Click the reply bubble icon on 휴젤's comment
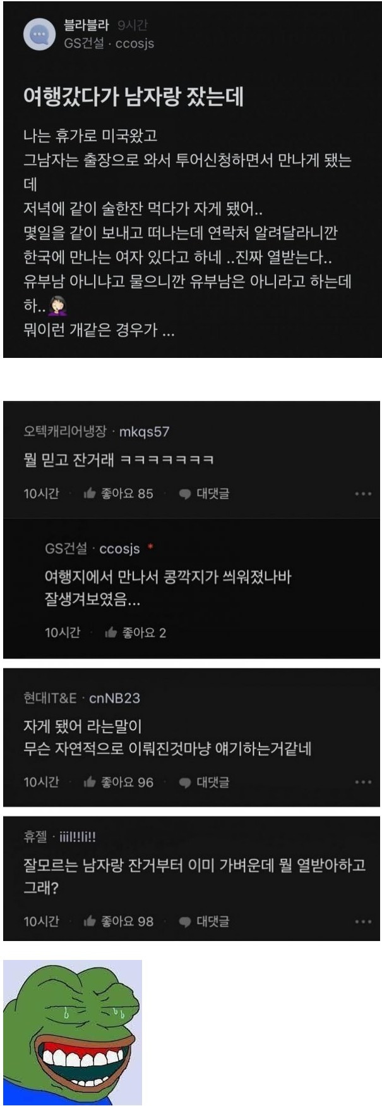The width and height of the screenshot is (382, 1106). pos(184,922)
